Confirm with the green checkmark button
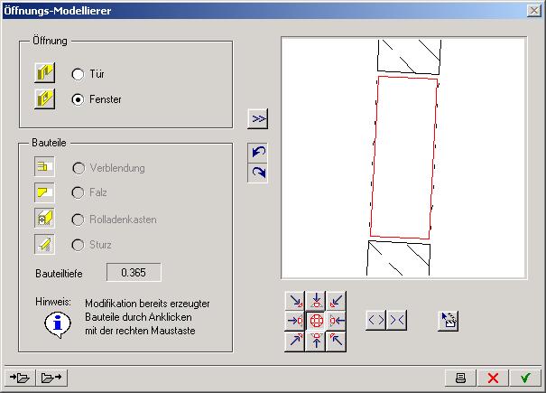 [525, 378]
